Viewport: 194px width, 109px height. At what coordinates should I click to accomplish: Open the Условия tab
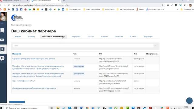(x=104, y=37)
